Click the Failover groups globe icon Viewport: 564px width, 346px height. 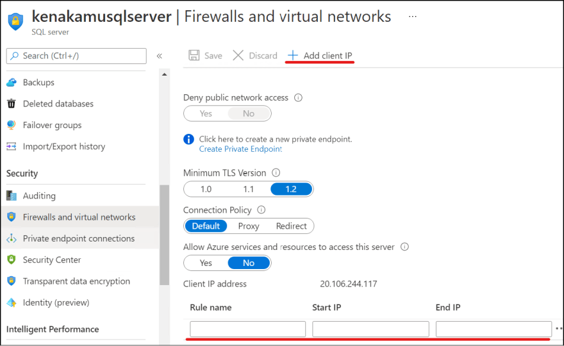tap(12, 125)
